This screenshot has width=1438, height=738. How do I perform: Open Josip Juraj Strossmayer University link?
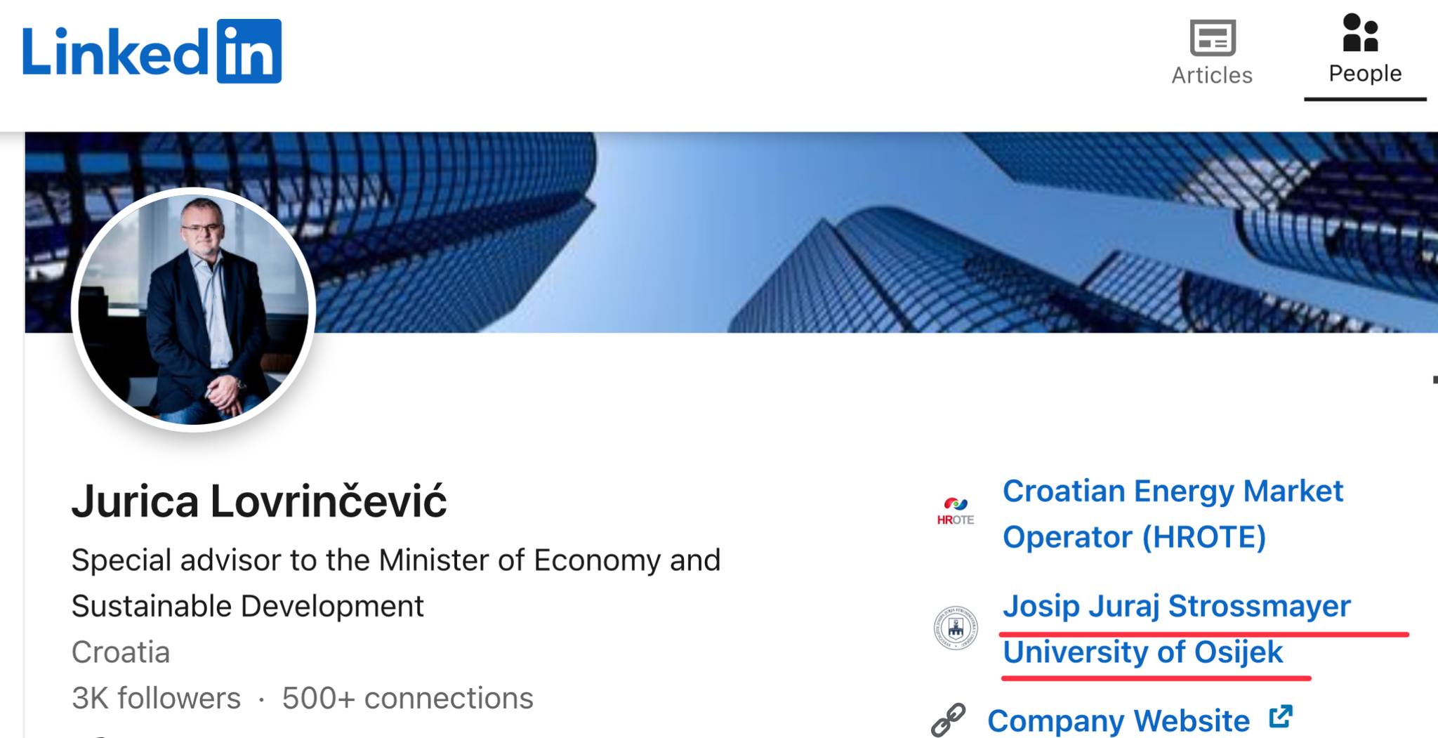click(x=1176, y=628)
